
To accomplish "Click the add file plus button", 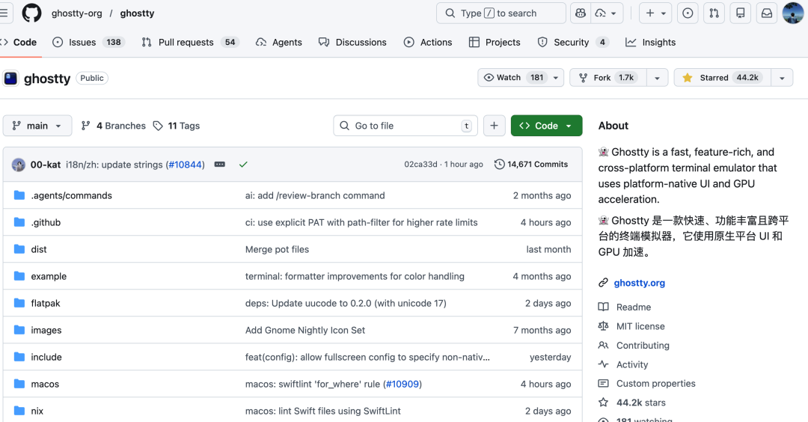I will [494, 126].
